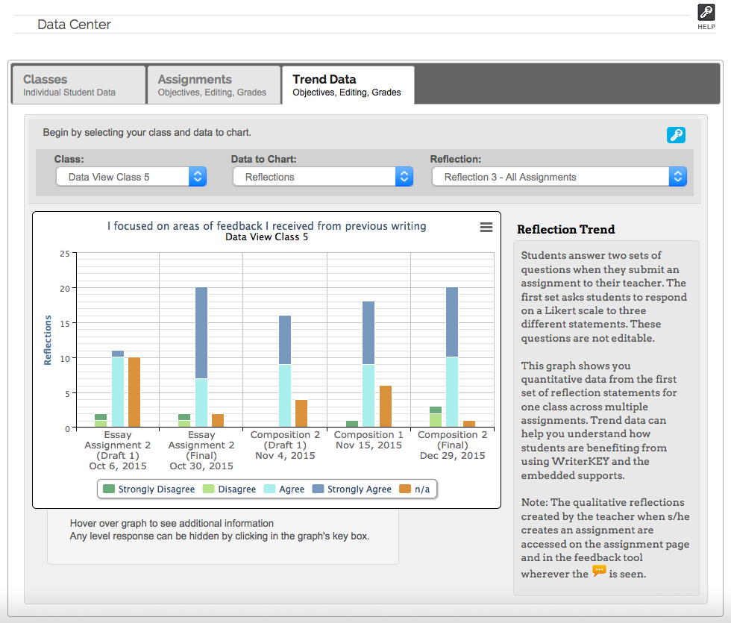Select the Trend Data tab

point(348,85)
